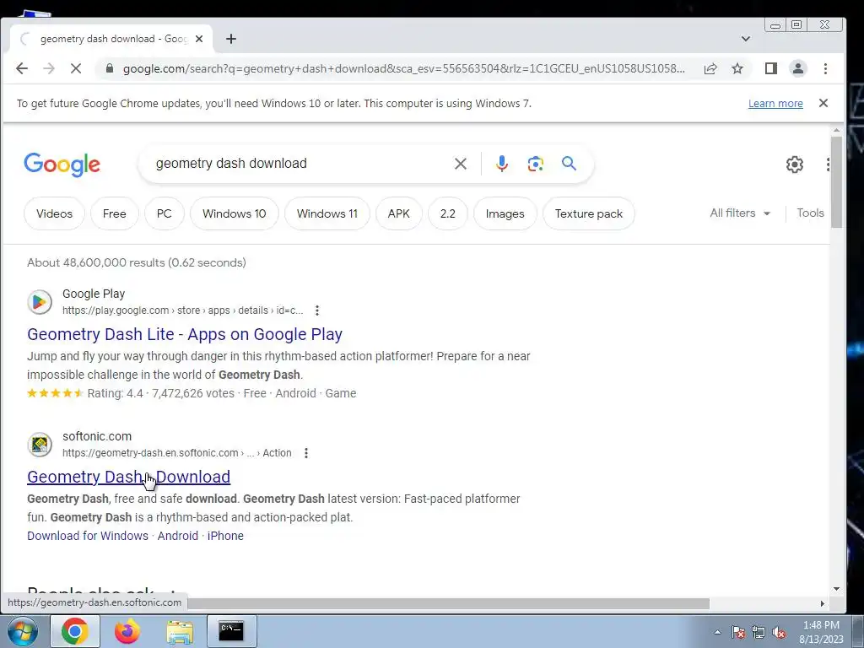This screenshot has width=864, height=648.
Task: Submit search with the magnifier icon
Action: [x=570, y=163]
